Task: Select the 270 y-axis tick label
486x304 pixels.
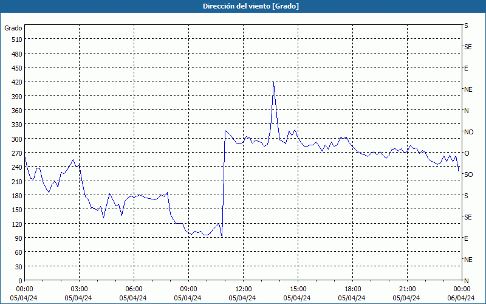Action: click(x=17, y=153)
